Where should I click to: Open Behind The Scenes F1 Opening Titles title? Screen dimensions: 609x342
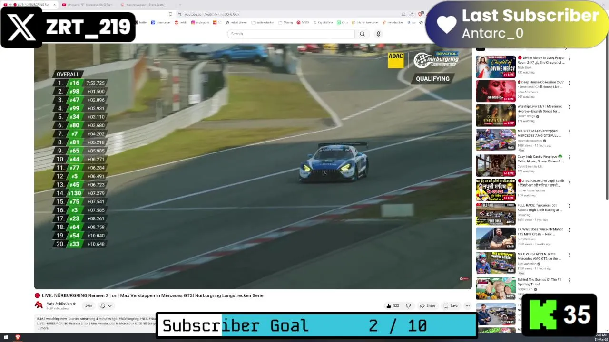pos(540,282)
